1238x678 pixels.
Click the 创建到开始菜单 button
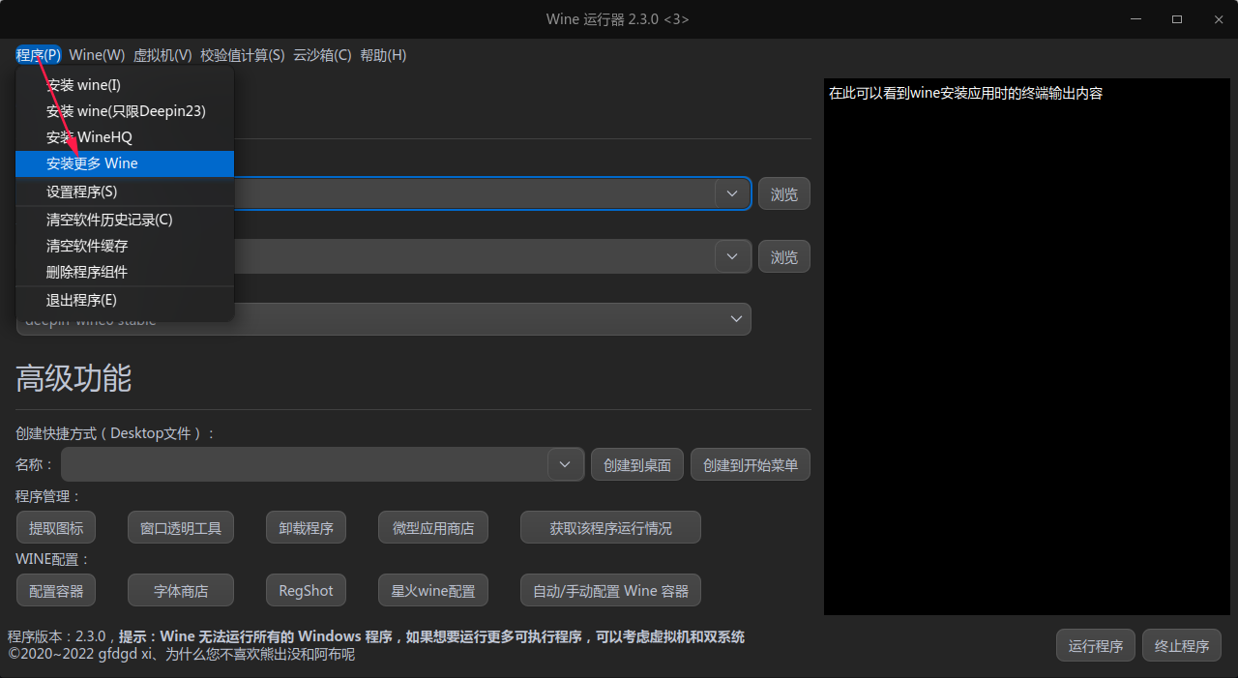tap(751, 464)
